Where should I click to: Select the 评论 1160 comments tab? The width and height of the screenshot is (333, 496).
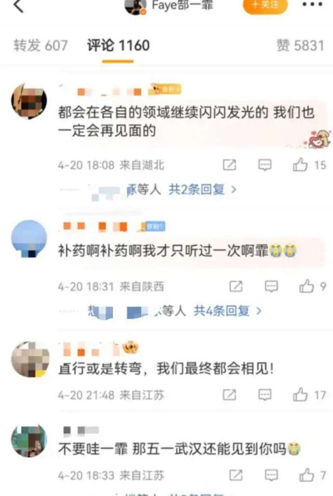point(118,46)
